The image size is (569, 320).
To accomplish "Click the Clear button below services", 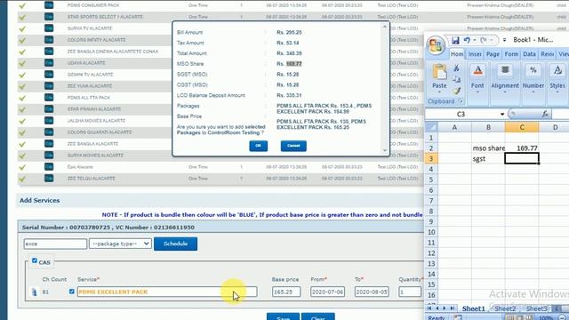I will pos(318,316).
